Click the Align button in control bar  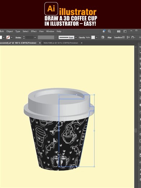tap(110, 38)
